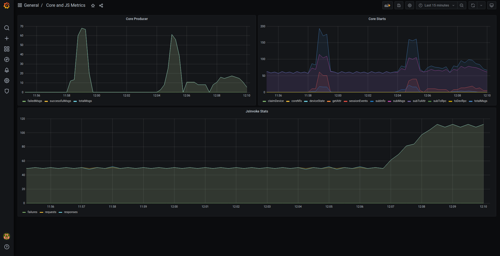Open the Alerting bell icon

click(x=7, y=70)
